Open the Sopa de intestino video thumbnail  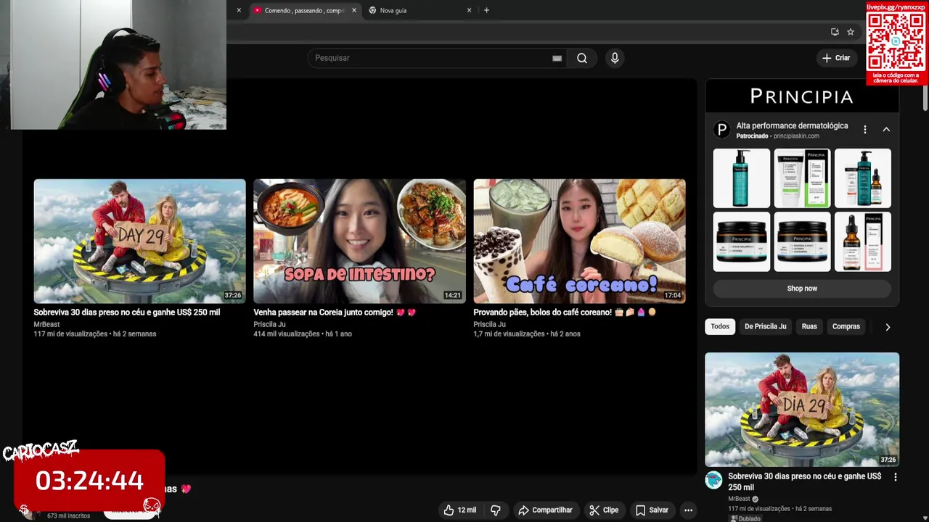359,241
